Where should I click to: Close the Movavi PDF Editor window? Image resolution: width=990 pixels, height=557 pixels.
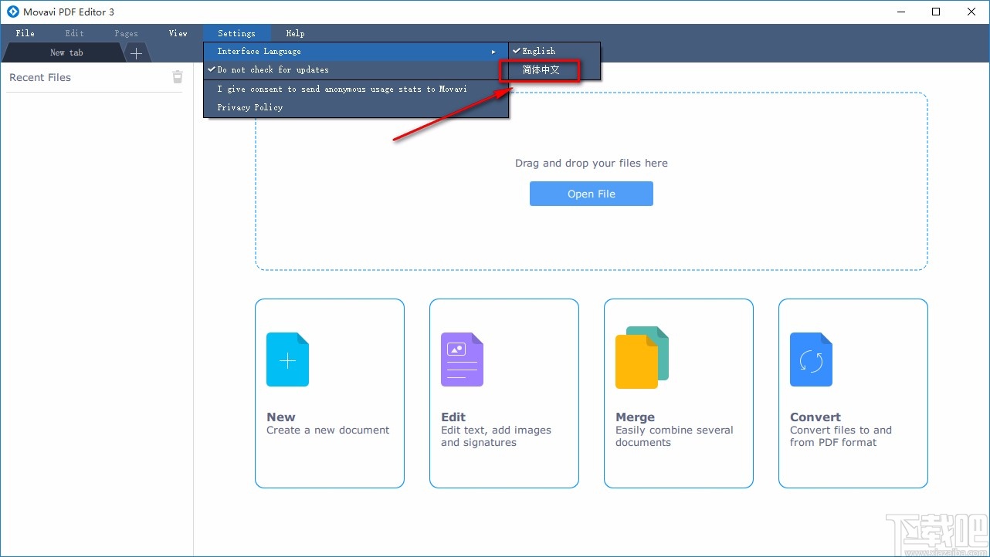click(x=971, y=12)
